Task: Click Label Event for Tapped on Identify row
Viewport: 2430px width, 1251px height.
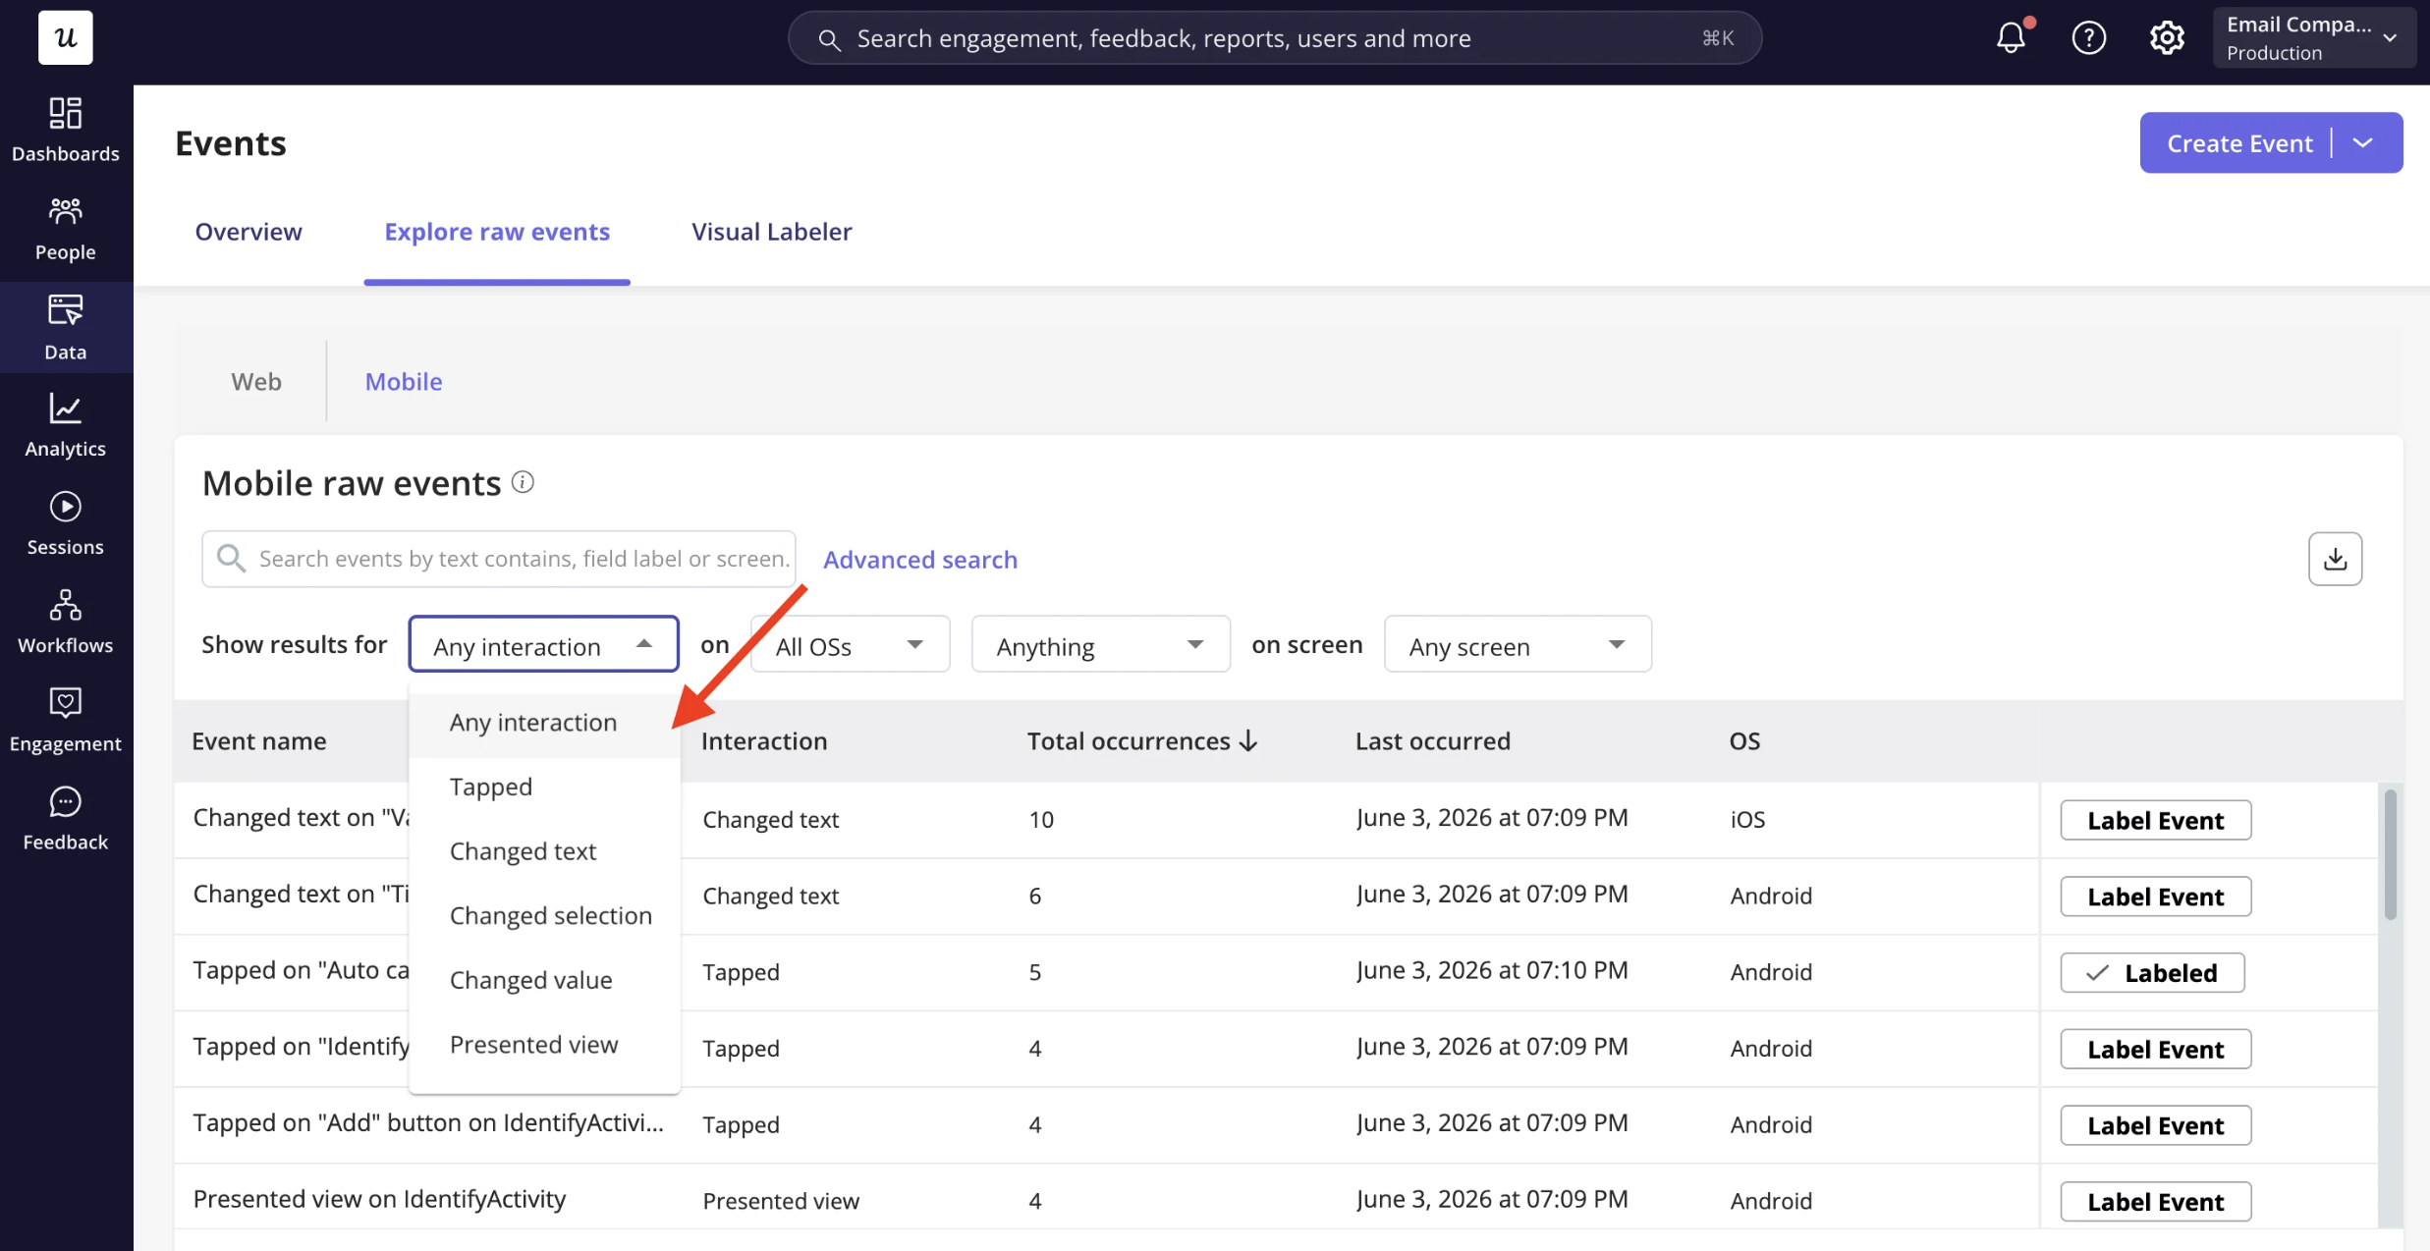Action: [x=2155, y=1049]
